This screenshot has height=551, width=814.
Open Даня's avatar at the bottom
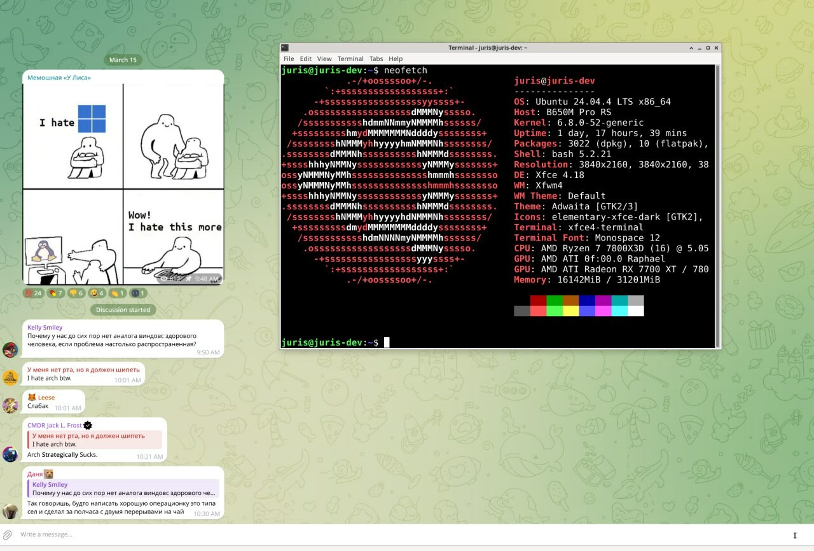(x=10, y=511)
